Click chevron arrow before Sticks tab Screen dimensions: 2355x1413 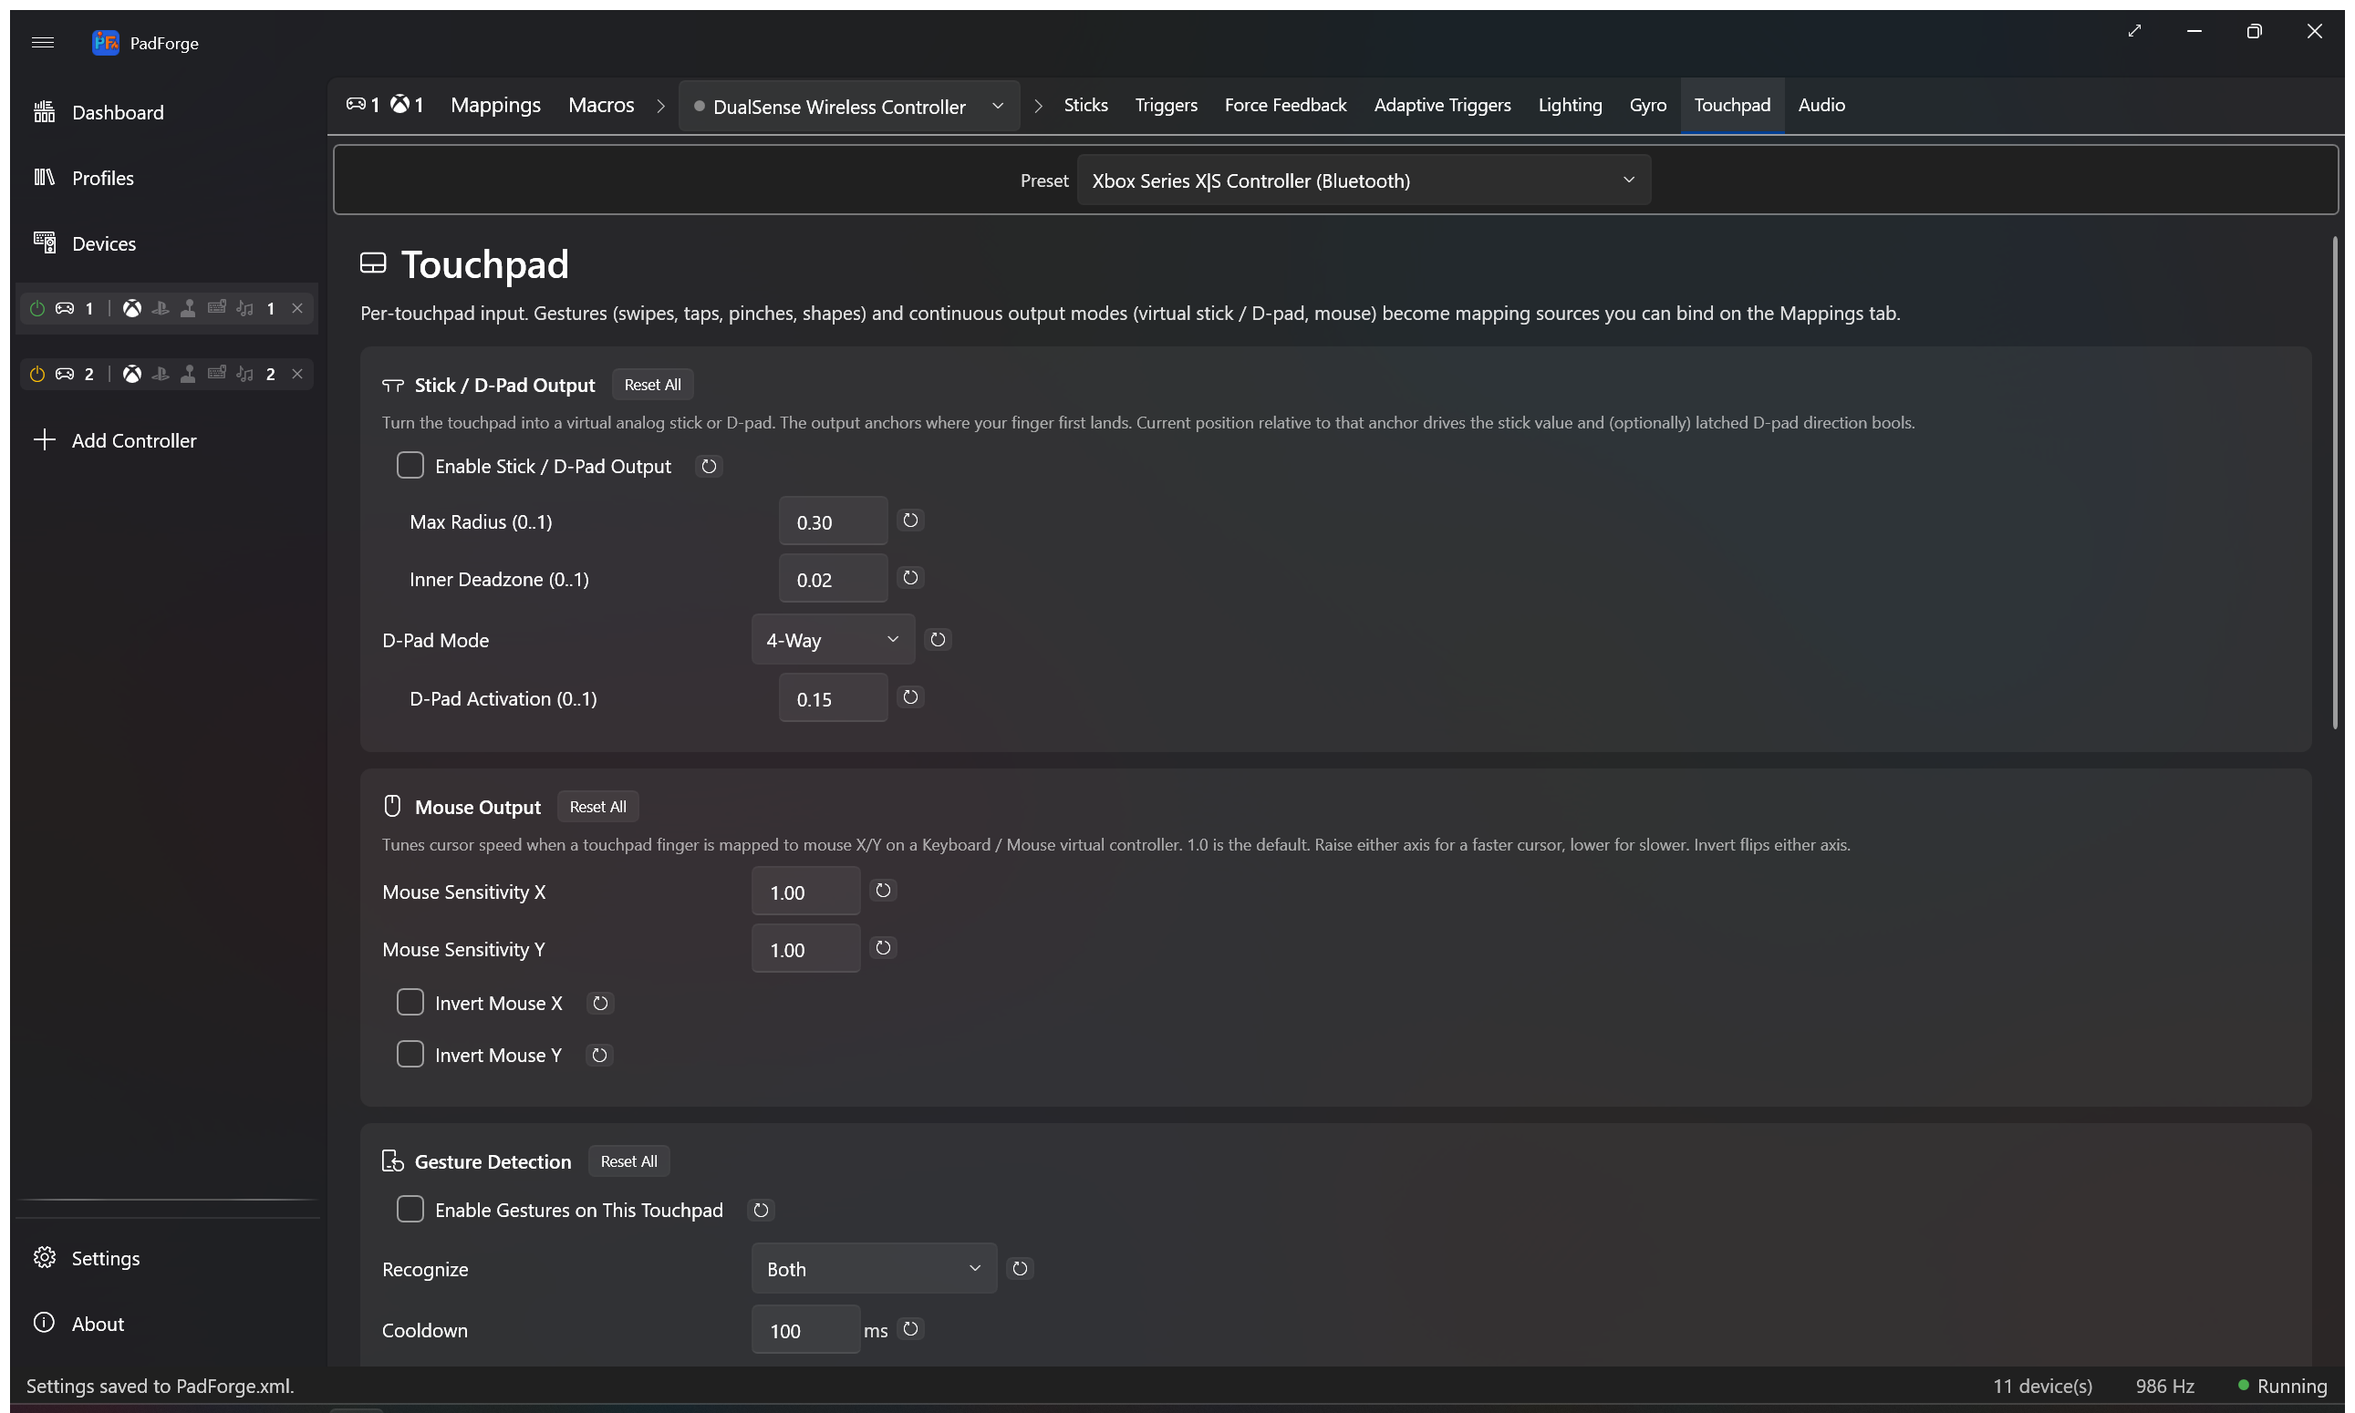point(1039,107)
